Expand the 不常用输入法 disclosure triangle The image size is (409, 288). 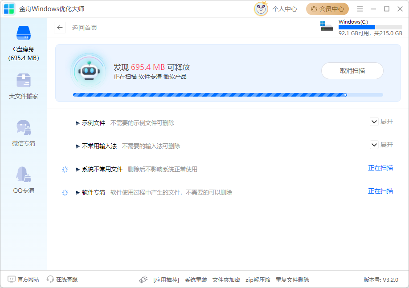tap(78, 146)
